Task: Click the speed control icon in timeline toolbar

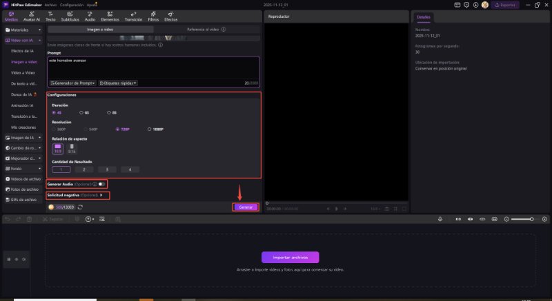Action: pos(90,219)
